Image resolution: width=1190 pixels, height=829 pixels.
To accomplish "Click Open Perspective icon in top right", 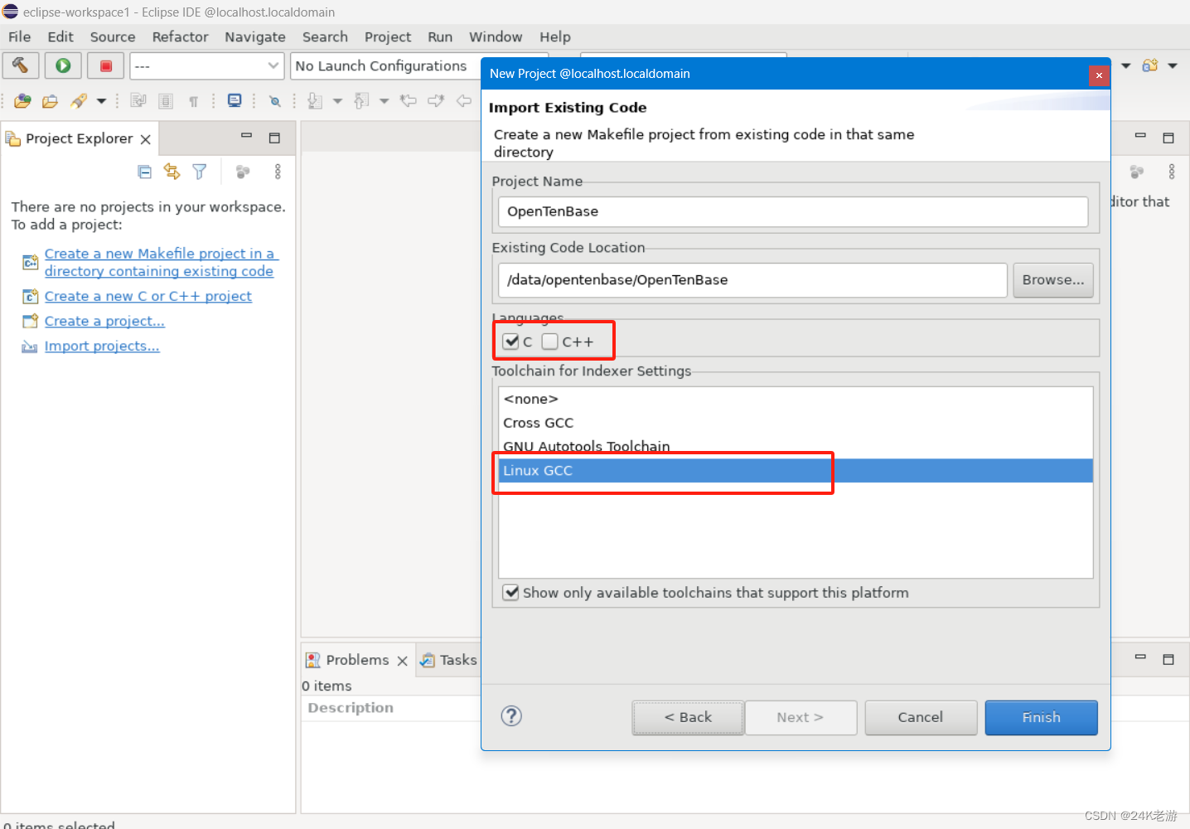I will (x=1150, y=65).
